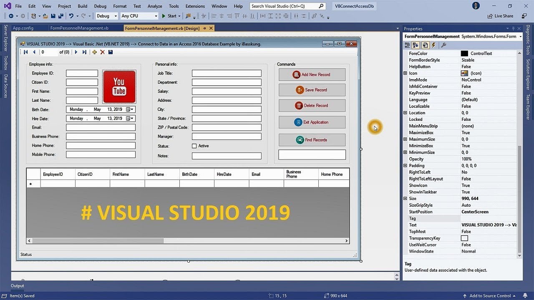Click save data icon in form navigator
This screenshot has width=534, height=300.
click(111, 52)
